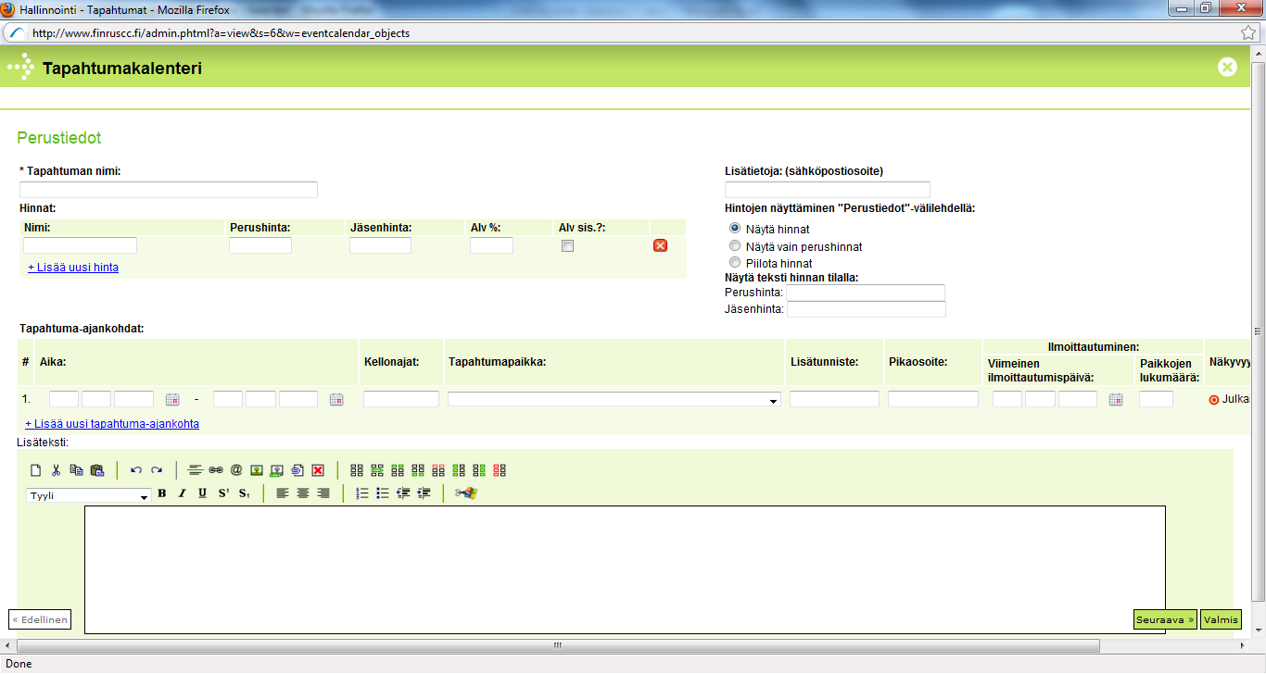Click the Alv % input field
This screenshot has width=1266, height=674.
491,245
